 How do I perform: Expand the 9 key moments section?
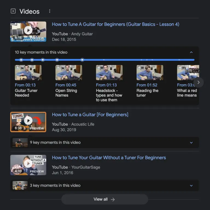(x=191, y=143)
